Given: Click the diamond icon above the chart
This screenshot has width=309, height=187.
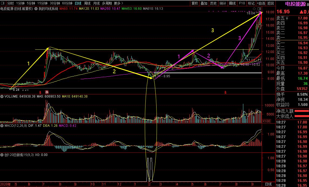Looking at the screenshot, I should (254, 9).
